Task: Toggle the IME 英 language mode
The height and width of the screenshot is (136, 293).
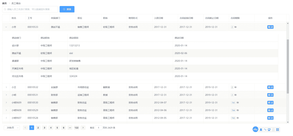Action: click(261, 130)
